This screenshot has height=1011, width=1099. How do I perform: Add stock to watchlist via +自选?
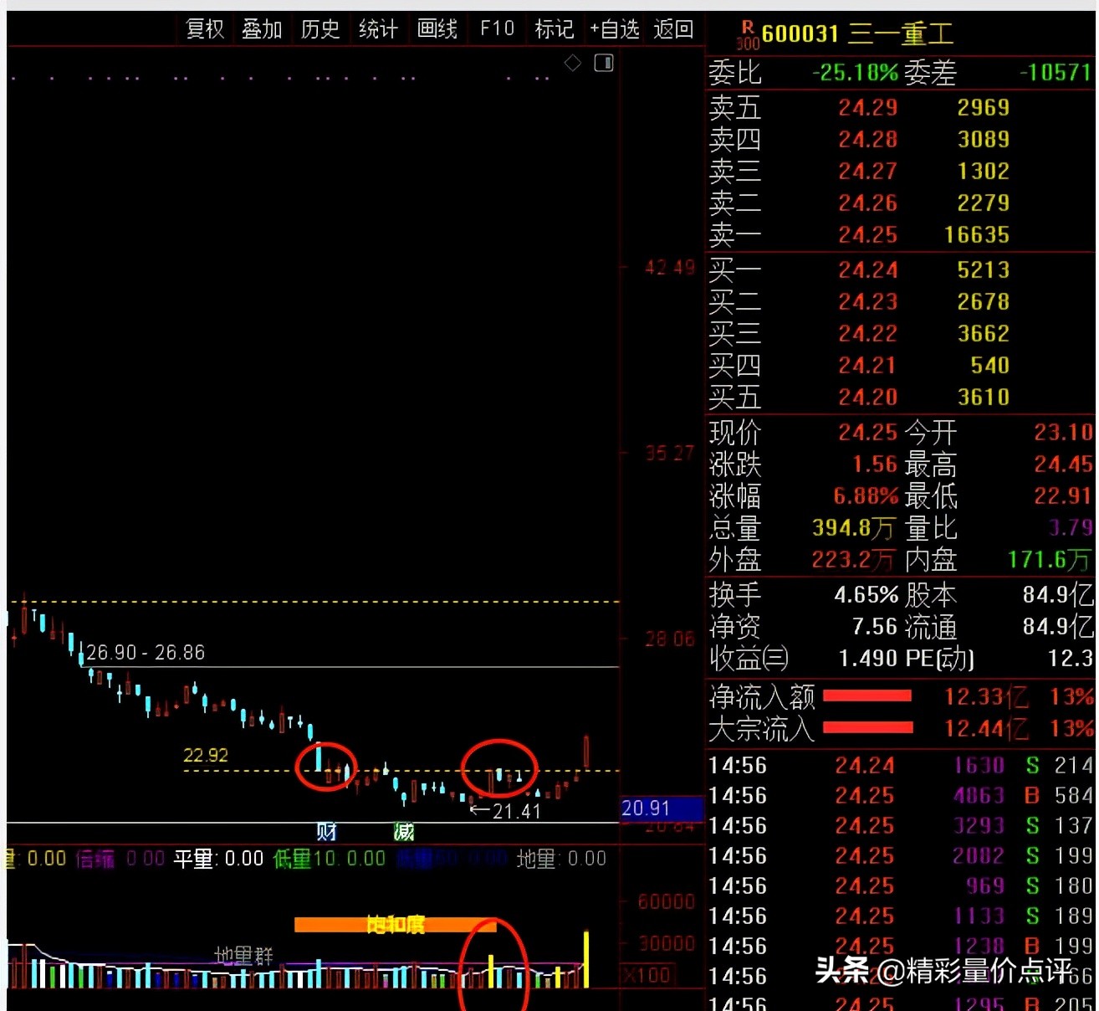pyautogui.click(x=615, y=29)
